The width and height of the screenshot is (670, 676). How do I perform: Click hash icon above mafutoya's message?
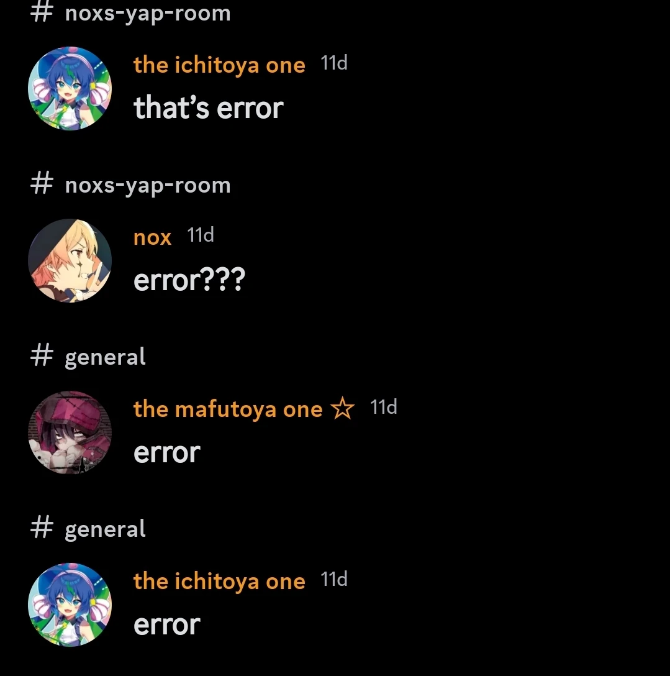(x=42, y=355)
